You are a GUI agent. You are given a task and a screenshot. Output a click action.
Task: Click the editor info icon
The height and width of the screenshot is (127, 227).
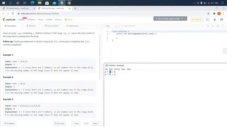203,26
